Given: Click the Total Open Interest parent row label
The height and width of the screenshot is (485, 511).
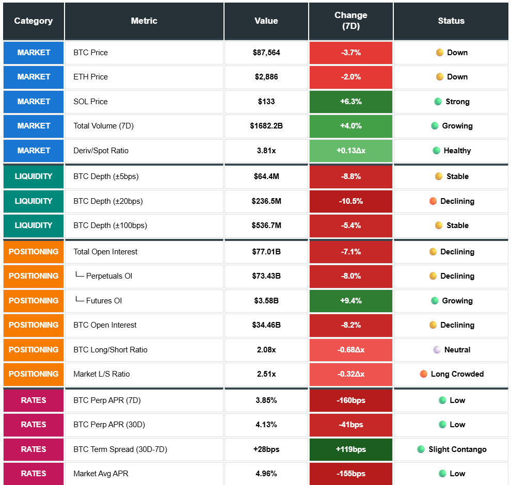Looking at the screenshot, I should (105, 252).
